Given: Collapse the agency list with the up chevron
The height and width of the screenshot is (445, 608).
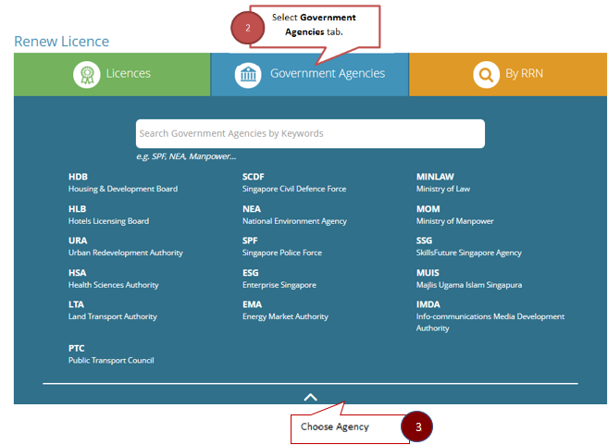Looking at the screenshot, I should (310, 397).
